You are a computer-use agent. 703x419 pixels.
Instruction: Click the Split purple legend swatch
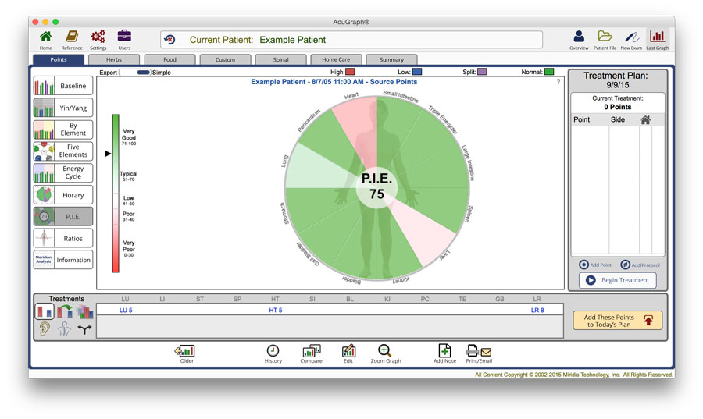coord(482,72)
